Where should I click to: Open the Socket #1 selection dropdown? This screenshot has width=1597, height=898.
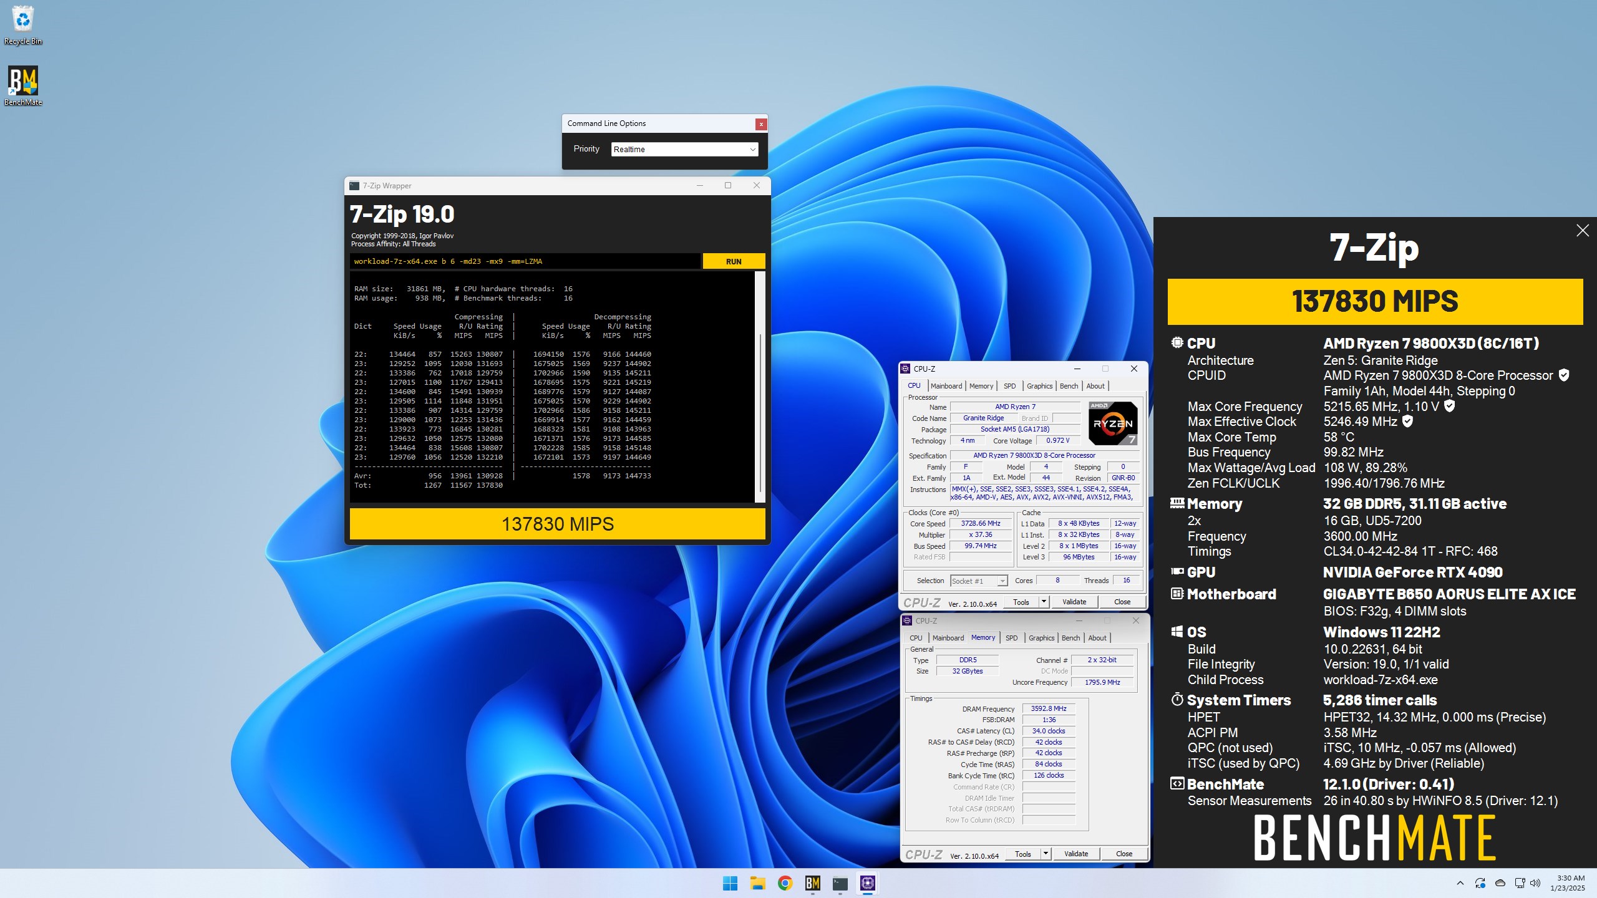tap(978, 581)
